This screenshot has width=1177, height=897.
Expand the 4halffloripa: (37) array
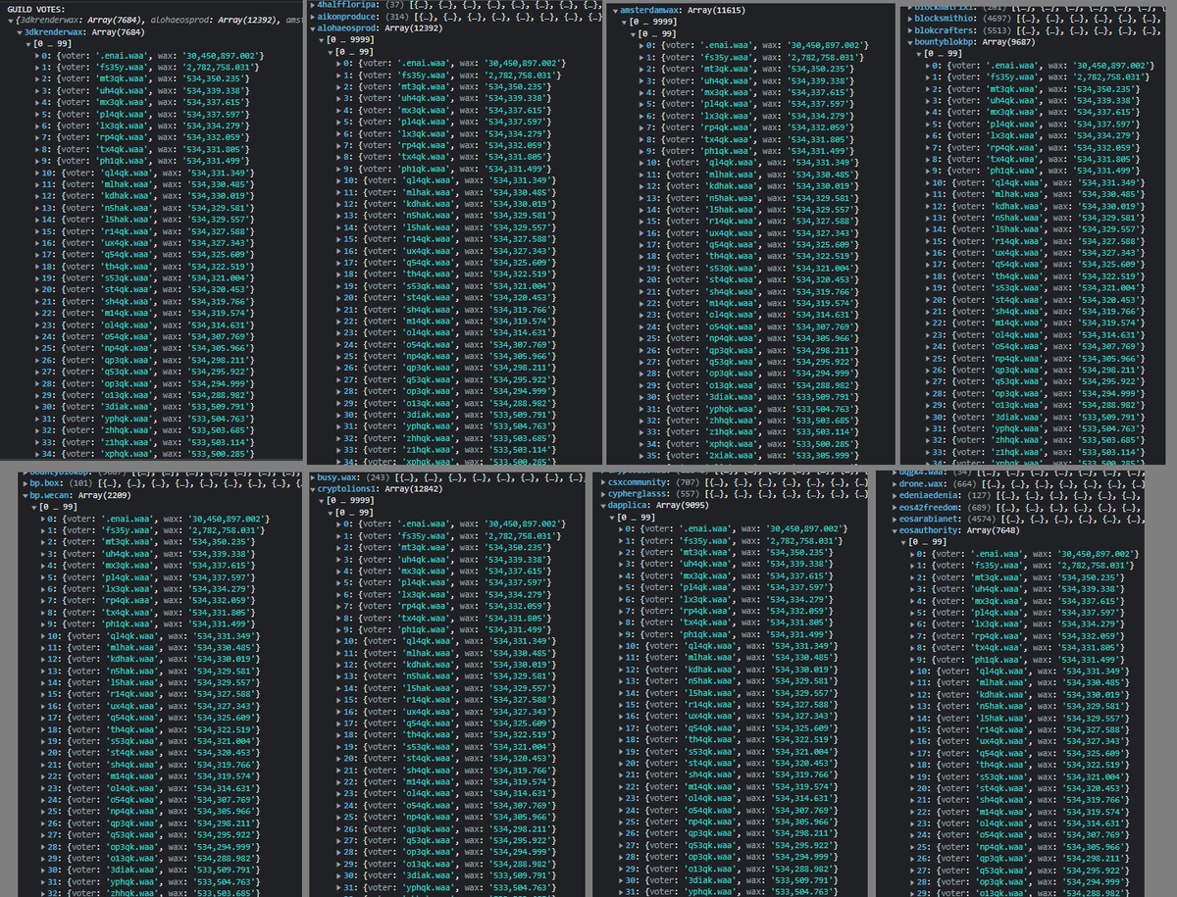point(312,6)
